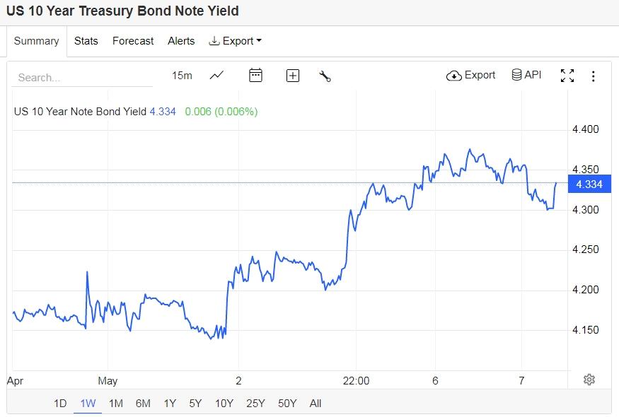
Task: Expand chart to fullscreen
Action: point(567,76)
